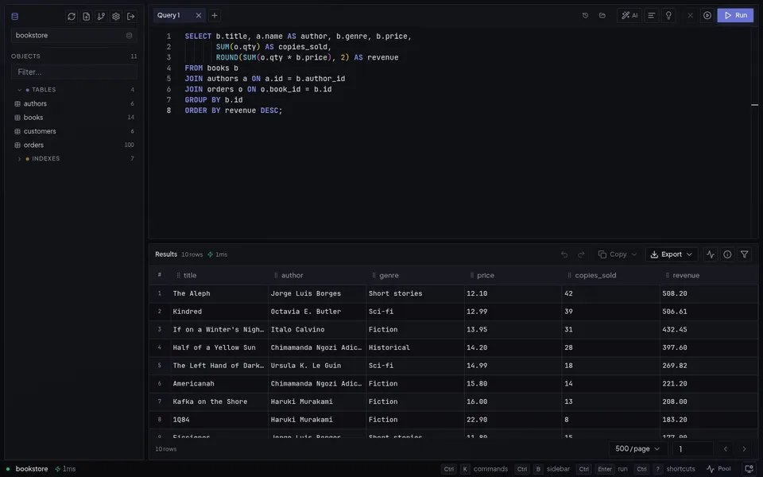Screen dimensions: 763x477
Task: Select the revenue value 508.20
Action: pyautogui.click(x=708, y=293)
